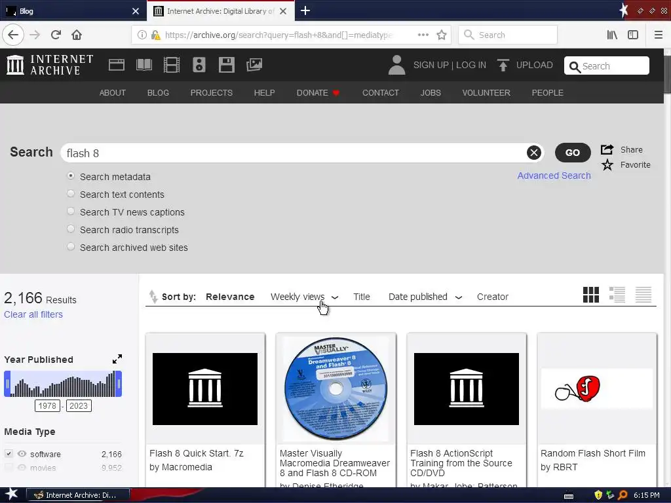Viewport: 671px width, 503px height.
Task: Switch to detailed list view
Action: pos(617,295)
